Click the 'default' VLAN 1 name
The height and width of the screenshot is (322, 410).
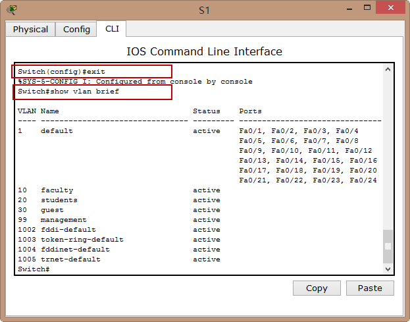pyautogui.click(x=57, y=131)
